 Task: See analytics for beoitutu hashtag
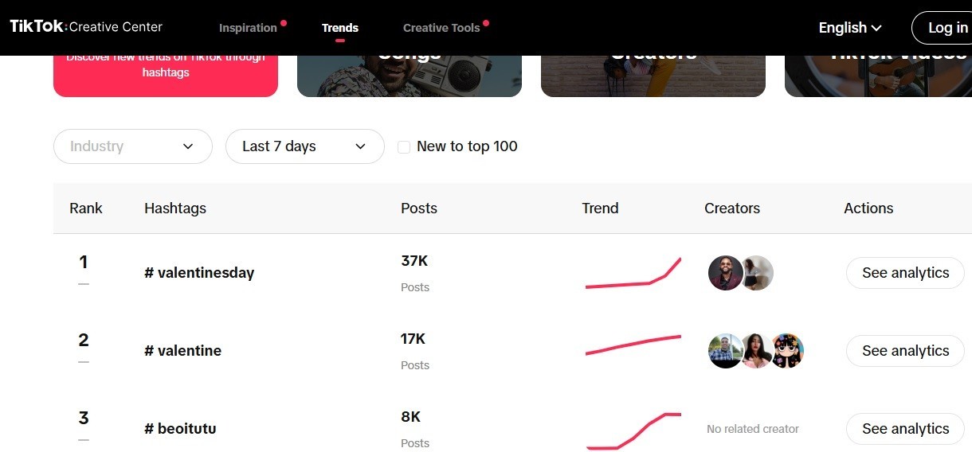905,429
